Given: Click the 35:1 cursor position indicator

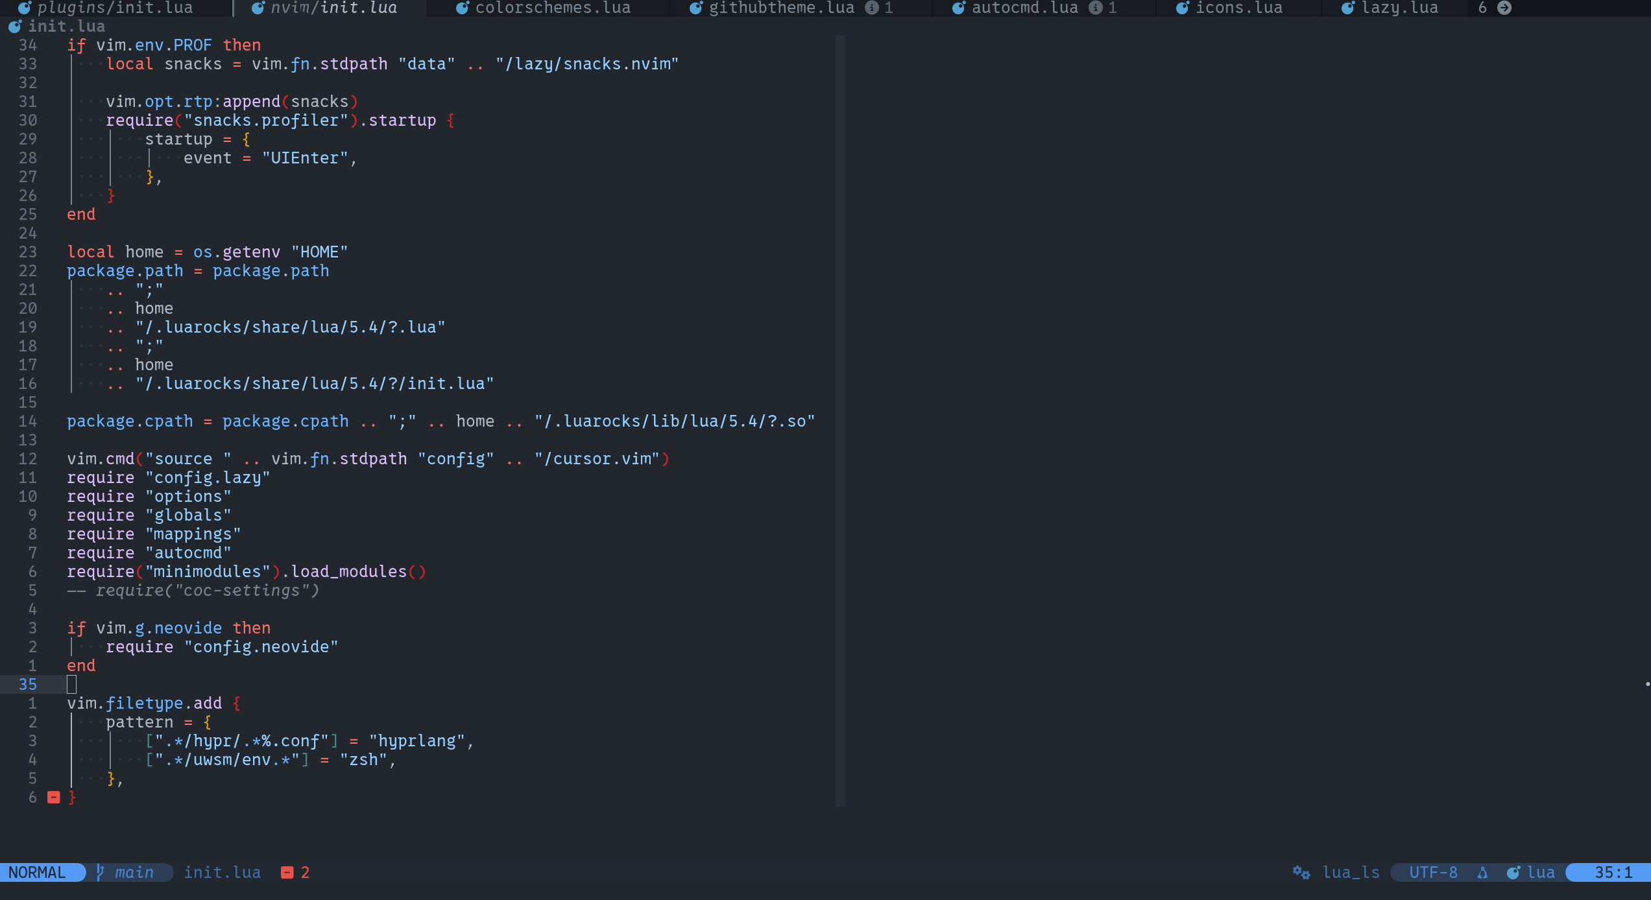Looking at the screenshot, I should pyautogui.click(x=1613, y=873).
